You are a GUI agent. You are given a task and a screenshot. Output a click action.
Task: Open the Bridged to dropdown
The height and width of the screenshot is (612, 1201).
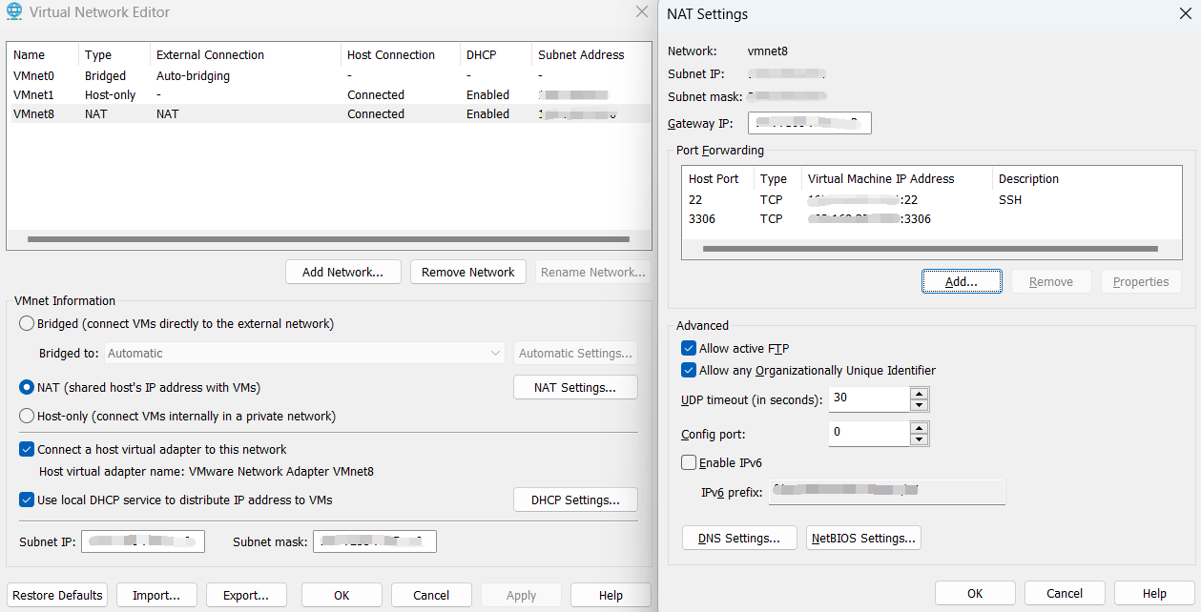pos(304,354)
